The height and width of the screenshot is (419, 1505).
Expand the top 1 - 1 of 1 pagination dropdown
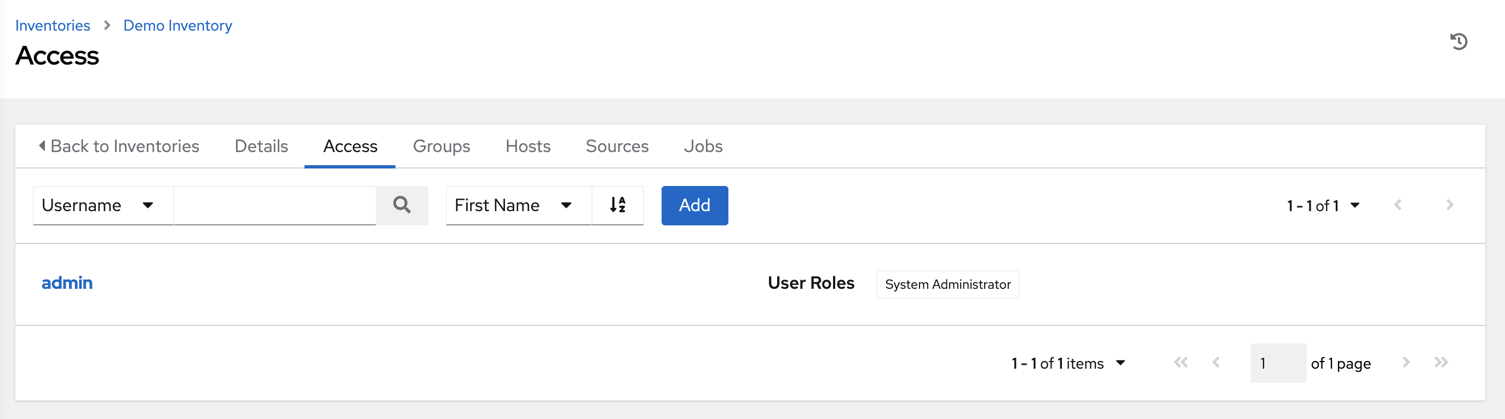pos(1323,206)
